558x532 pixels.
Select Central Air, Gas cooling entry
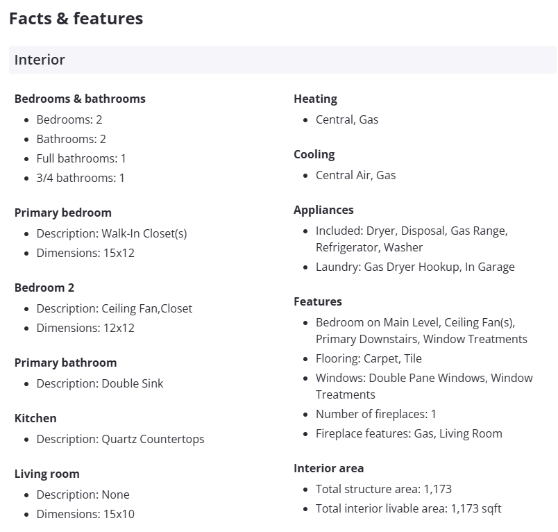coord(355,175)
